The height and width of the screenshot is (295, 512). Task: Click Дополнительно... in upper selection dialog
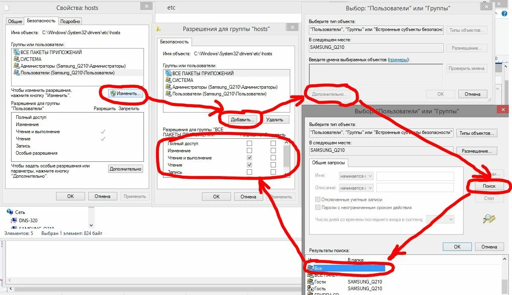tap(330, 94)
